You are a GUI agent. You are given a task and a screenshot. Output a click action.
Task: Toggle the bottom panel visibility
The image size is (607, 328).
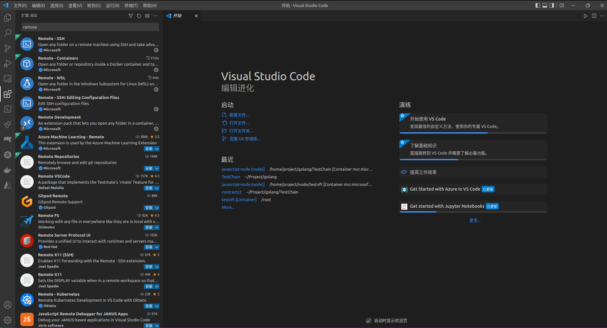pos(545,5)
